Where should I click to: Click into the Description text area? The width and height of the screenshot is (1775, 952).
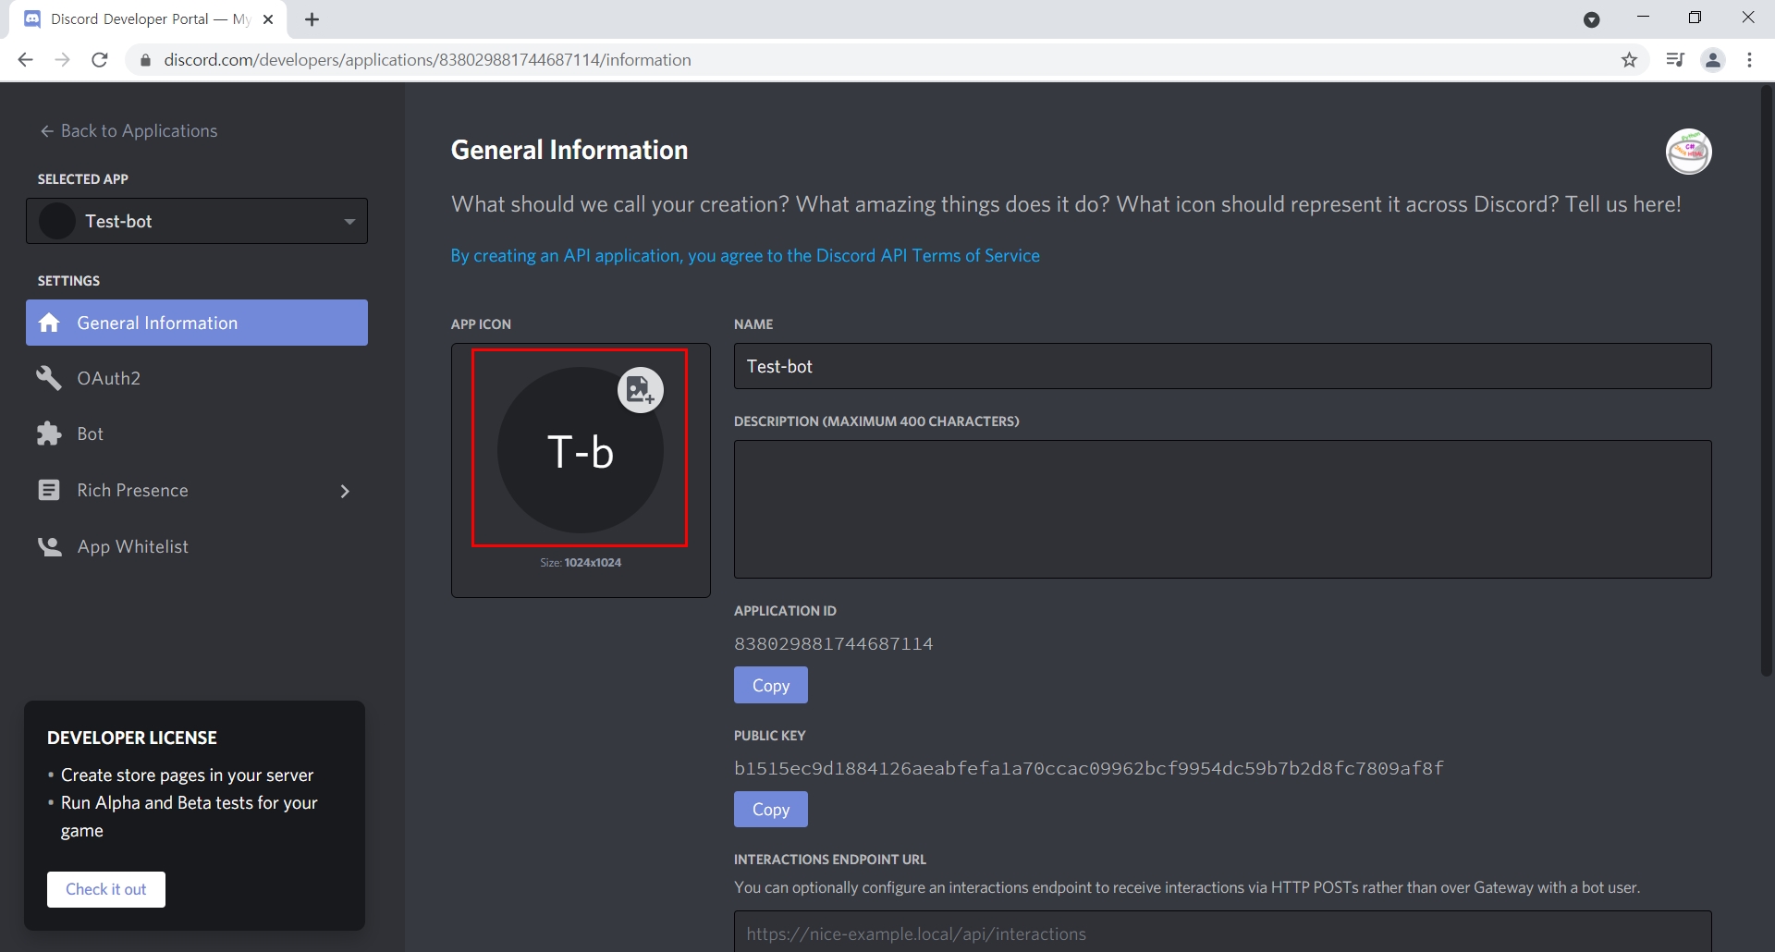(1222, 509)
